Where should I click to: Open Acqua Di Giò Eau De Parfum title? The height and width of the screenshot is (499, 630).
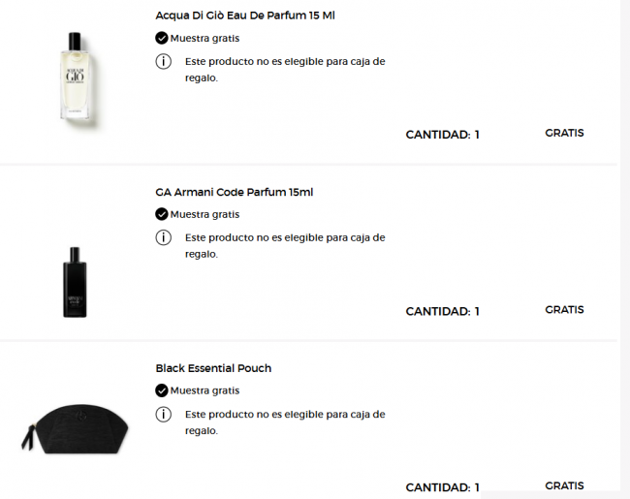(245, 16)
